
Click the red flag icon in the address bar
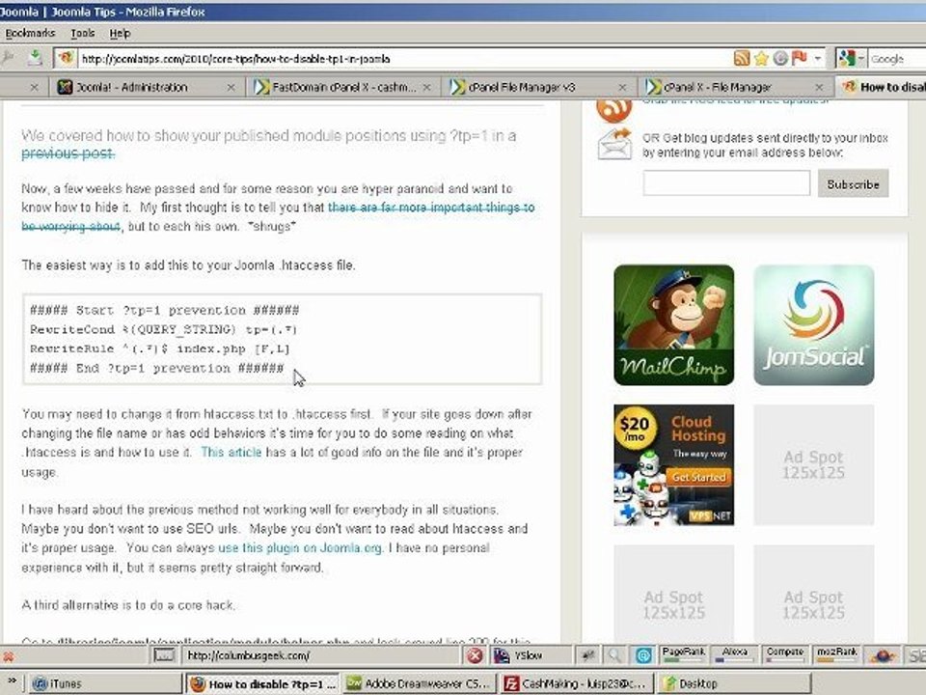click(x=799, y=57)
